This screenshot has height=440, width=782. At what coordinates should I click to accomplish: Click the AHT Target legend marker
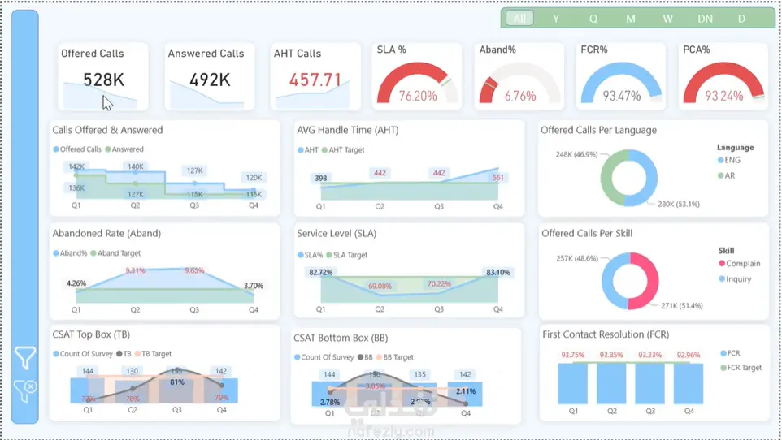324,150
